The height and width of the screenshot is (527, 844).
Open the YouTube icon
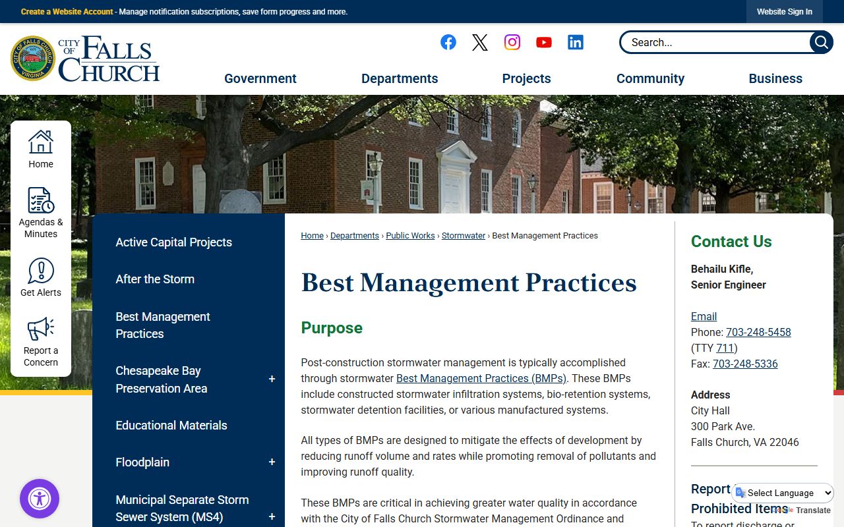(x=544, y=42)
